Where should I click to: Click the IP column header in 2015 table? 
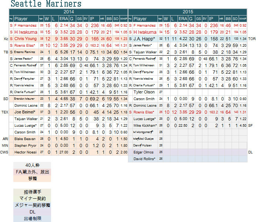[x=213, y=19]
